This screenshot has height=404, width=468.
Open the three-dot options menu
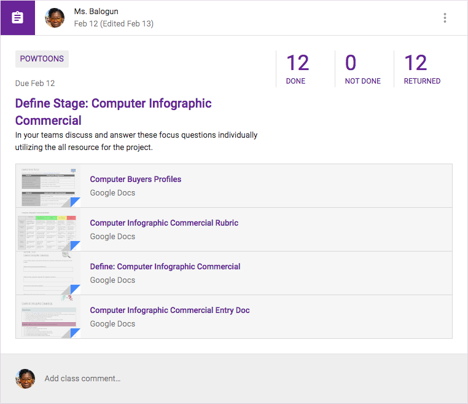[x=445, y=18]
